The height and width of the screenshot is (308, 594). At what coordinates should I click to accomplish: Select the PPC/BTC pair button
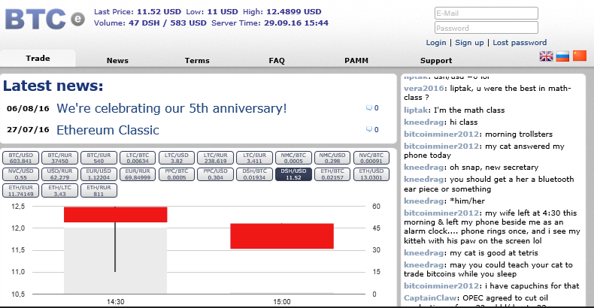177,174
